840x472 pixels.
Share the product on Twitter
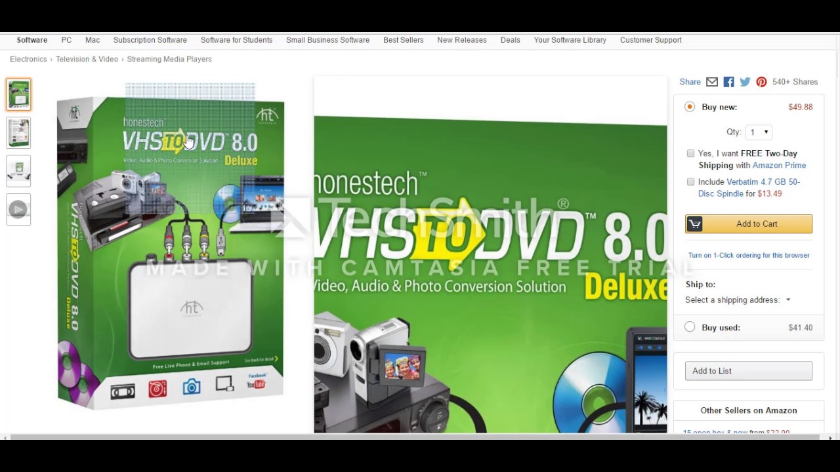745,82
